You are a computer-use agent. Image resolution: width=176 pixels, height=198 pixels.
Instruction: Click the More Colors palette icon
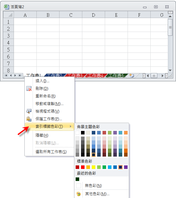point(79,194)
